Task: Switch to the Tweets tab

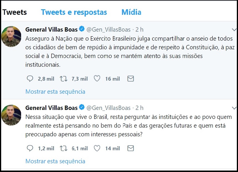Action: pyautogui.click(x=14, y=12)
